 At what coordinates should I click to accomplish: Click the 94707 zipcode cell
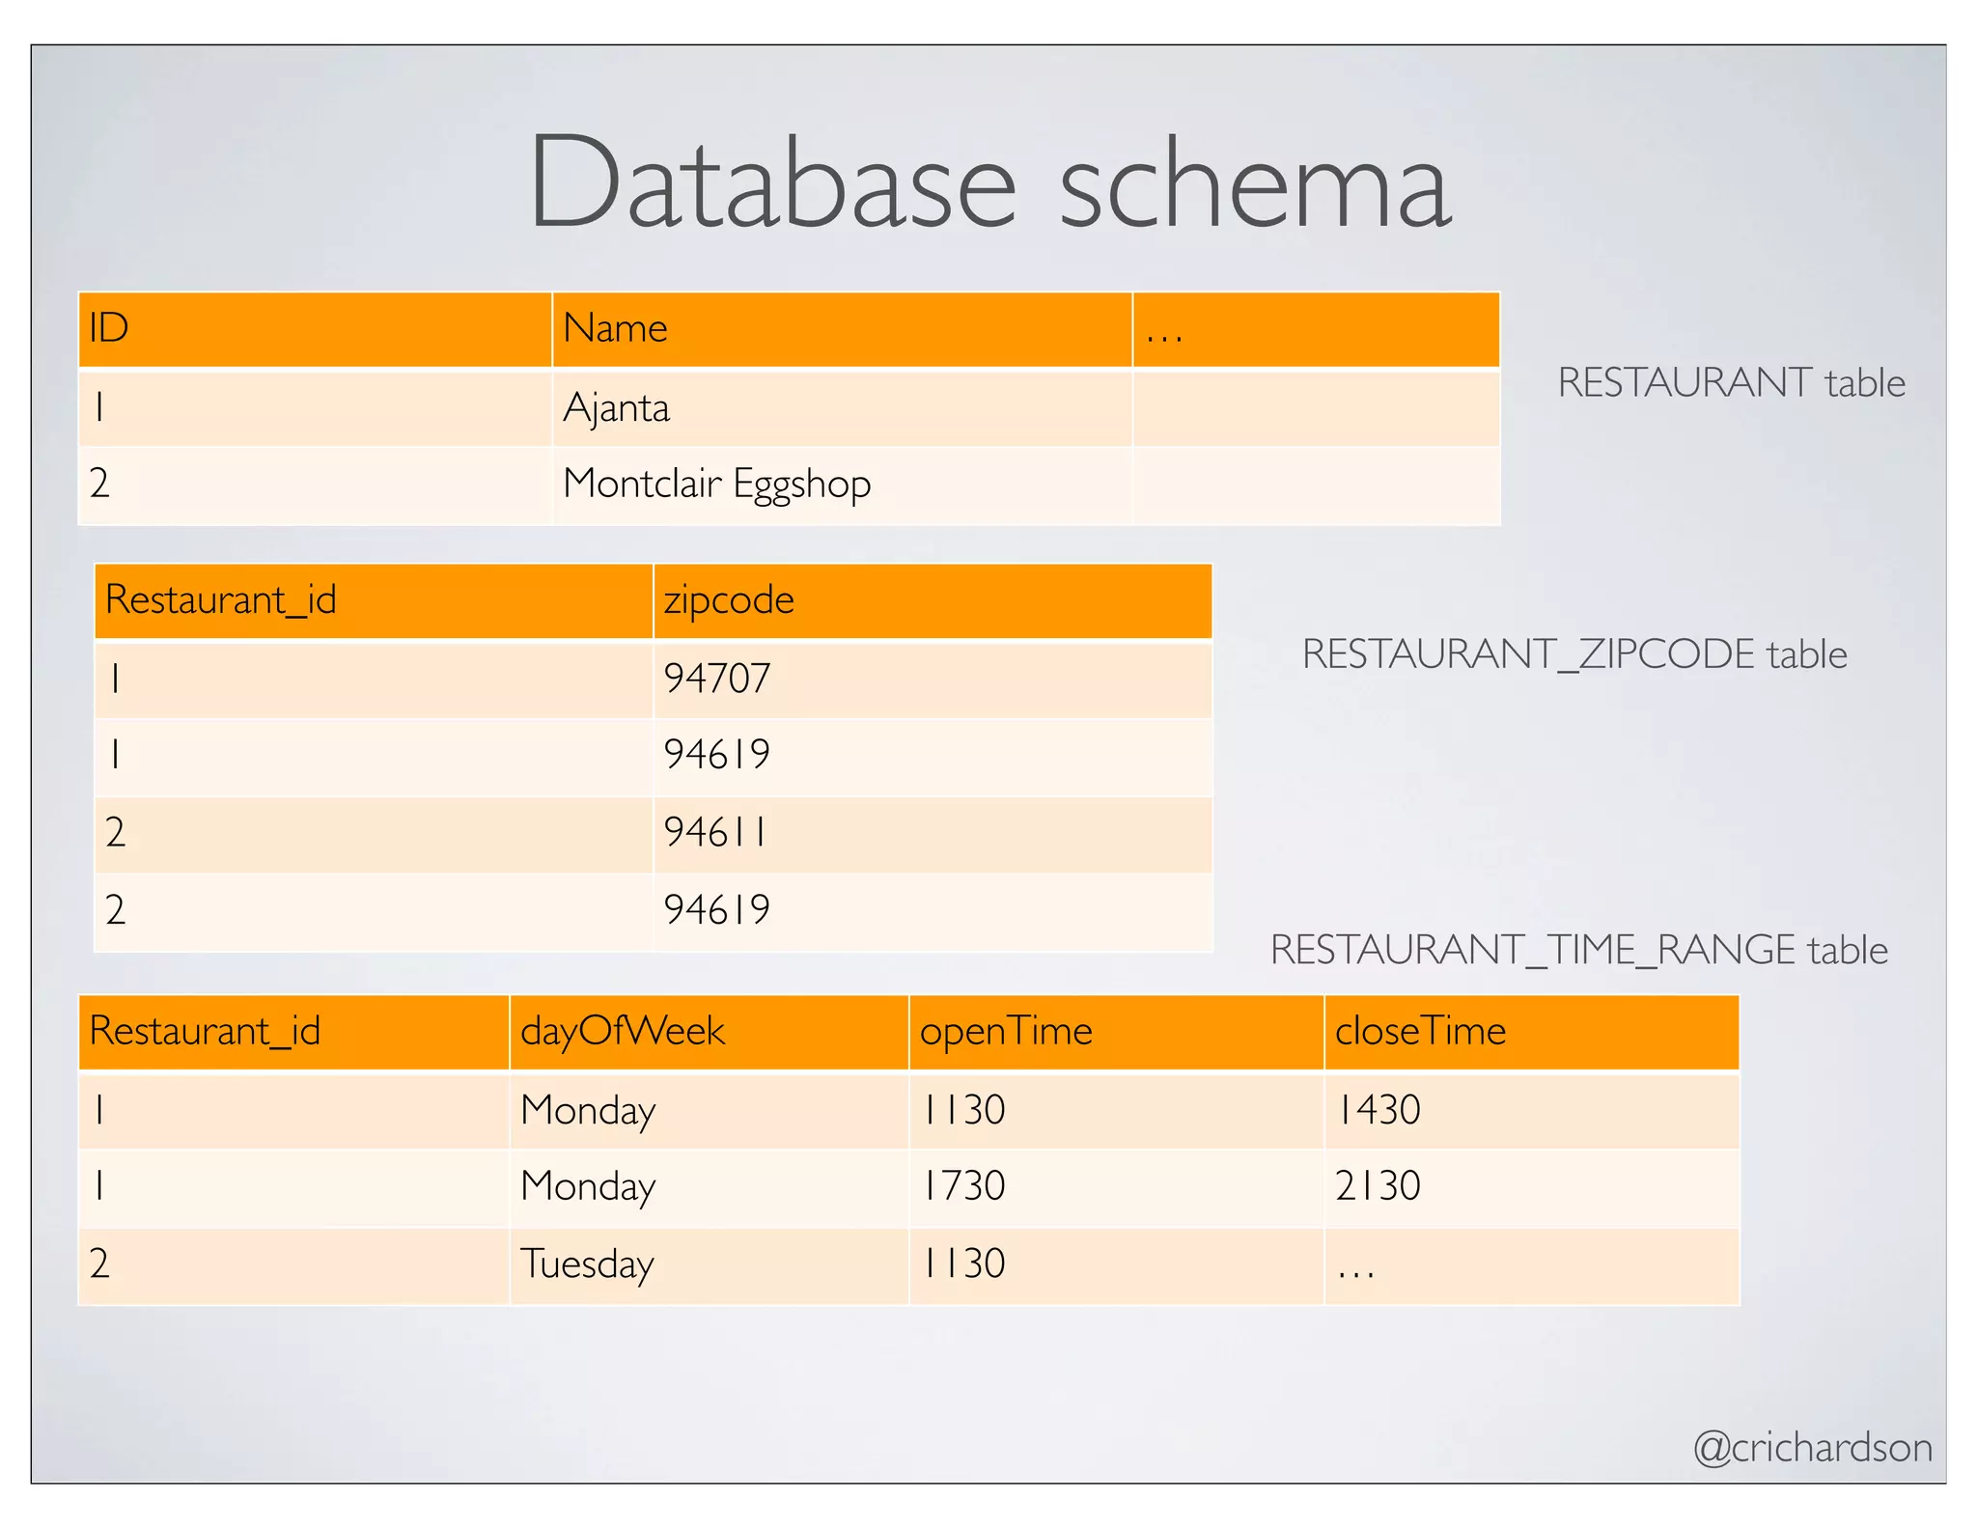716,679
